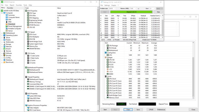The image size is (199, 112).
Task: Expand the Server tree node
Action: tap(2, 38)
